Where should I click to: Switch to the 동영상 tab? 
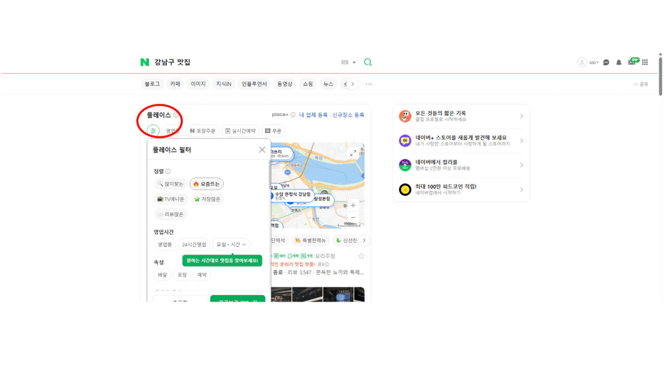[x=284, y=84]
